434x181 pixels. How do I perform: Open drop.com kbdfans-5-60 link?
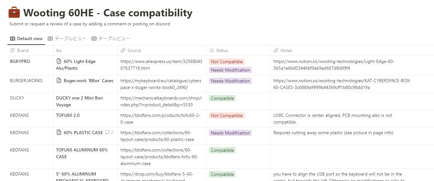coord(157,176)
